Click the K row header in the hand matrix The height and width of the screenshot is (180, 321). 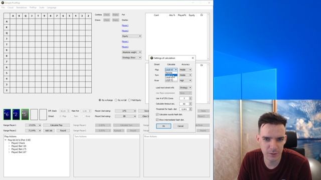tap(7, 27)
